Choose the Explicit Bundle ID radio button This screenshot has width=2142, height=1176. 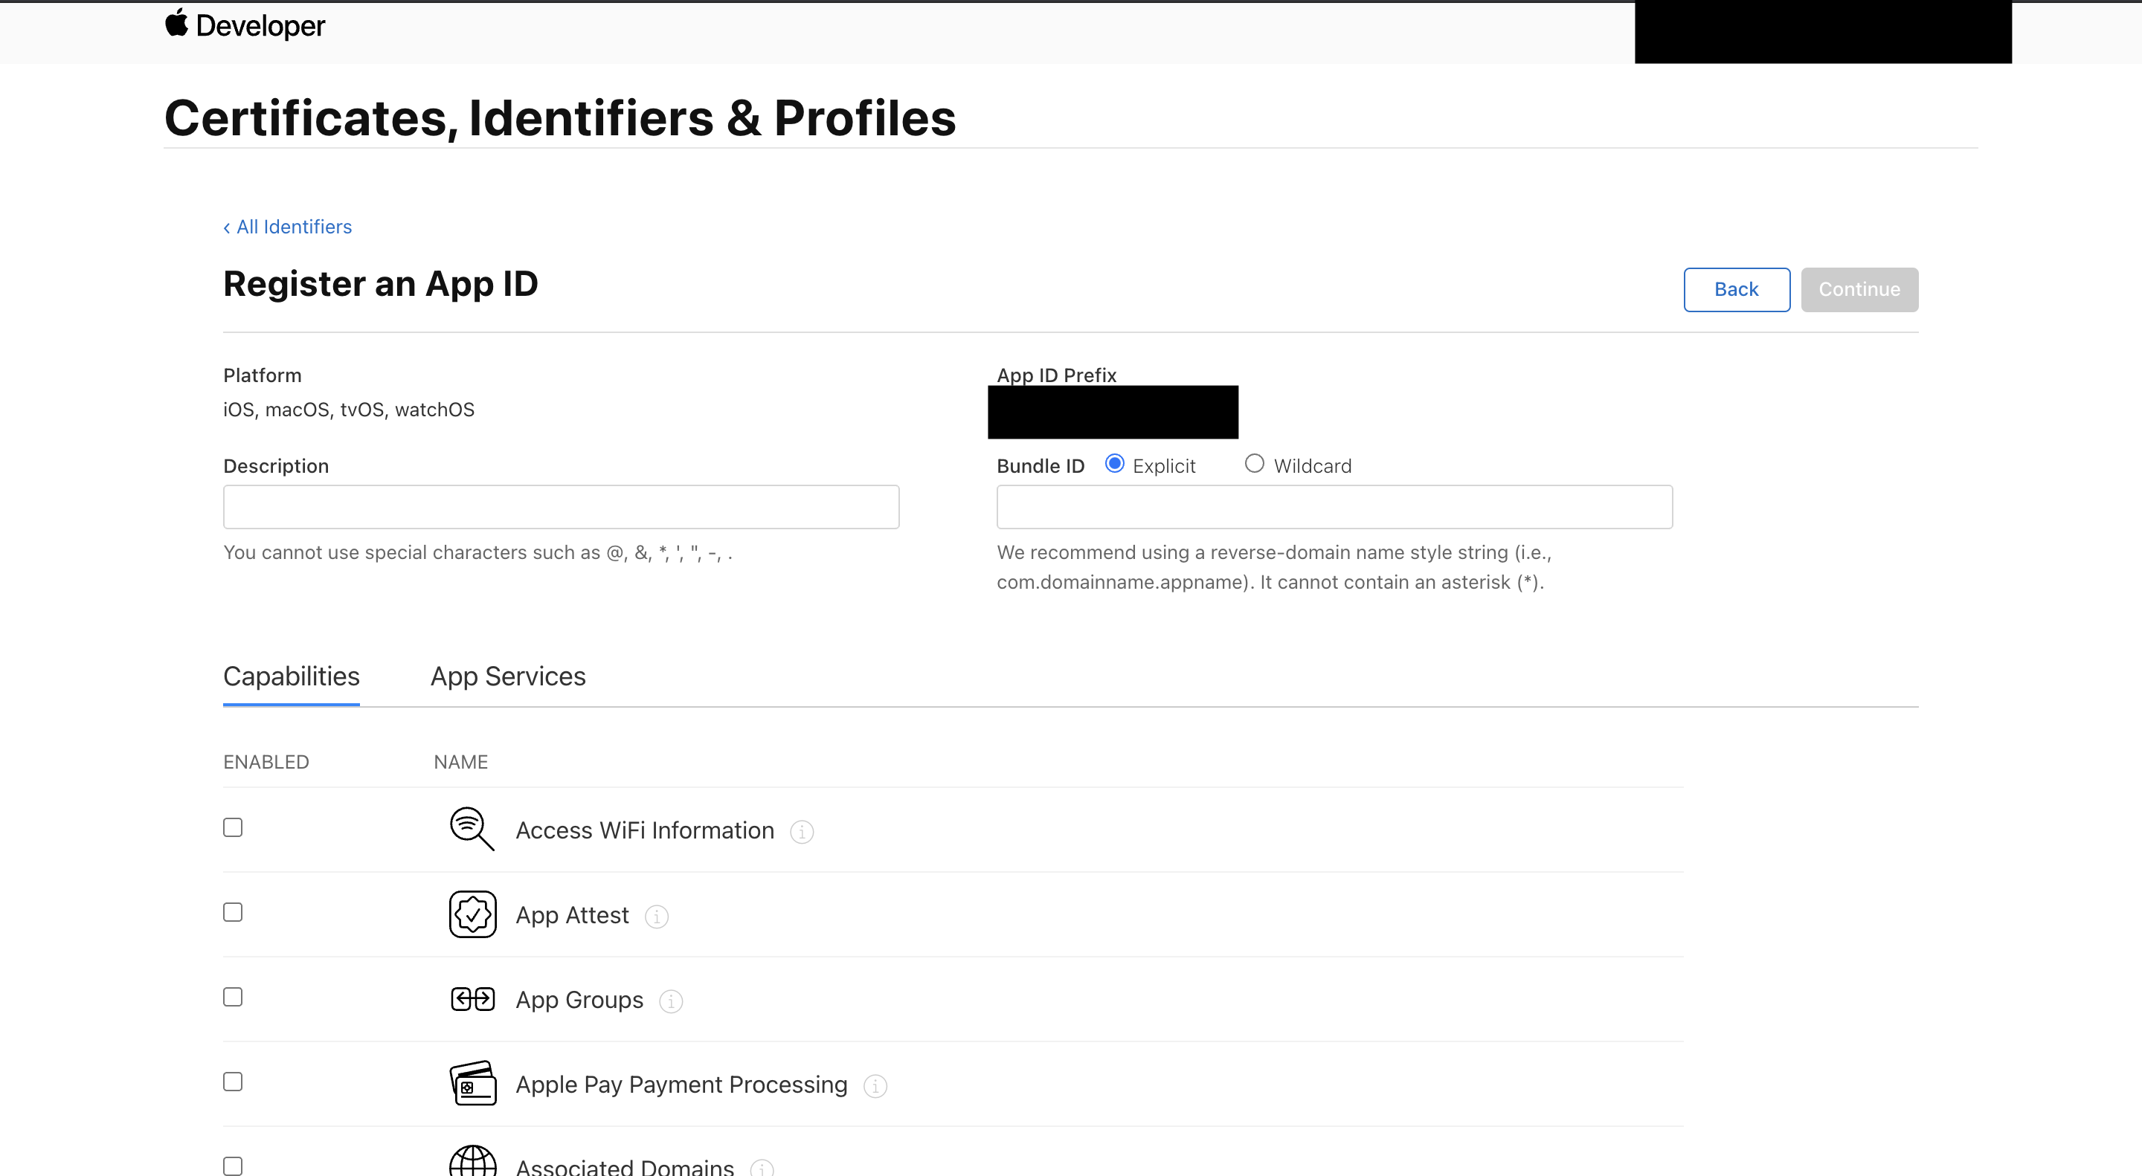[x=1114, y=464]
